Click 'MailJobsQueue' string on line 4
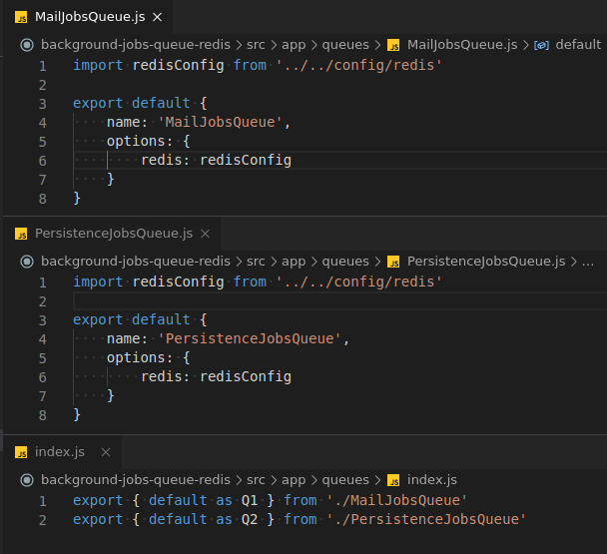Viewport: 607px width, 554px height. pos(220,123)
